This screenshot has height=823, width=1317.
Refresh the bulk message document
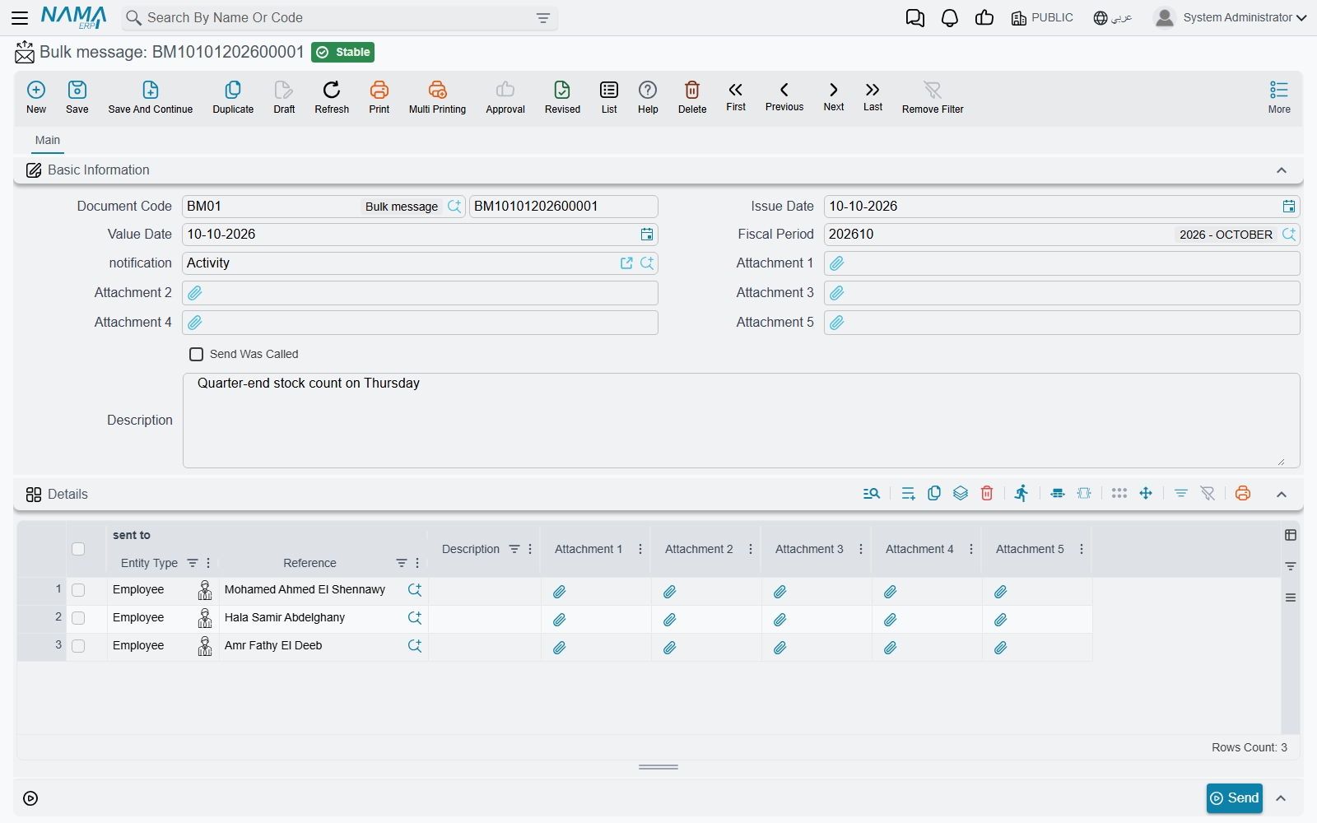point(332,97)
